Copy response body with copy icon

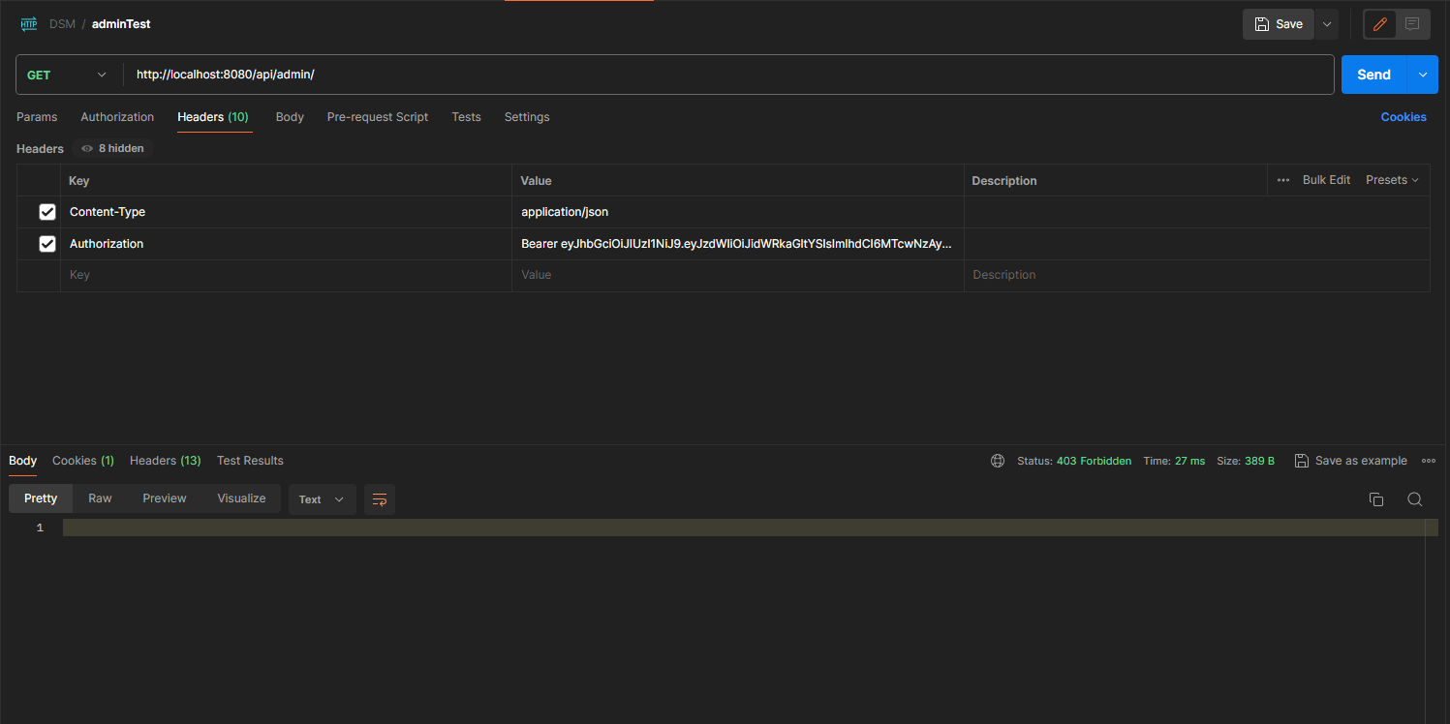[1375, 499]
